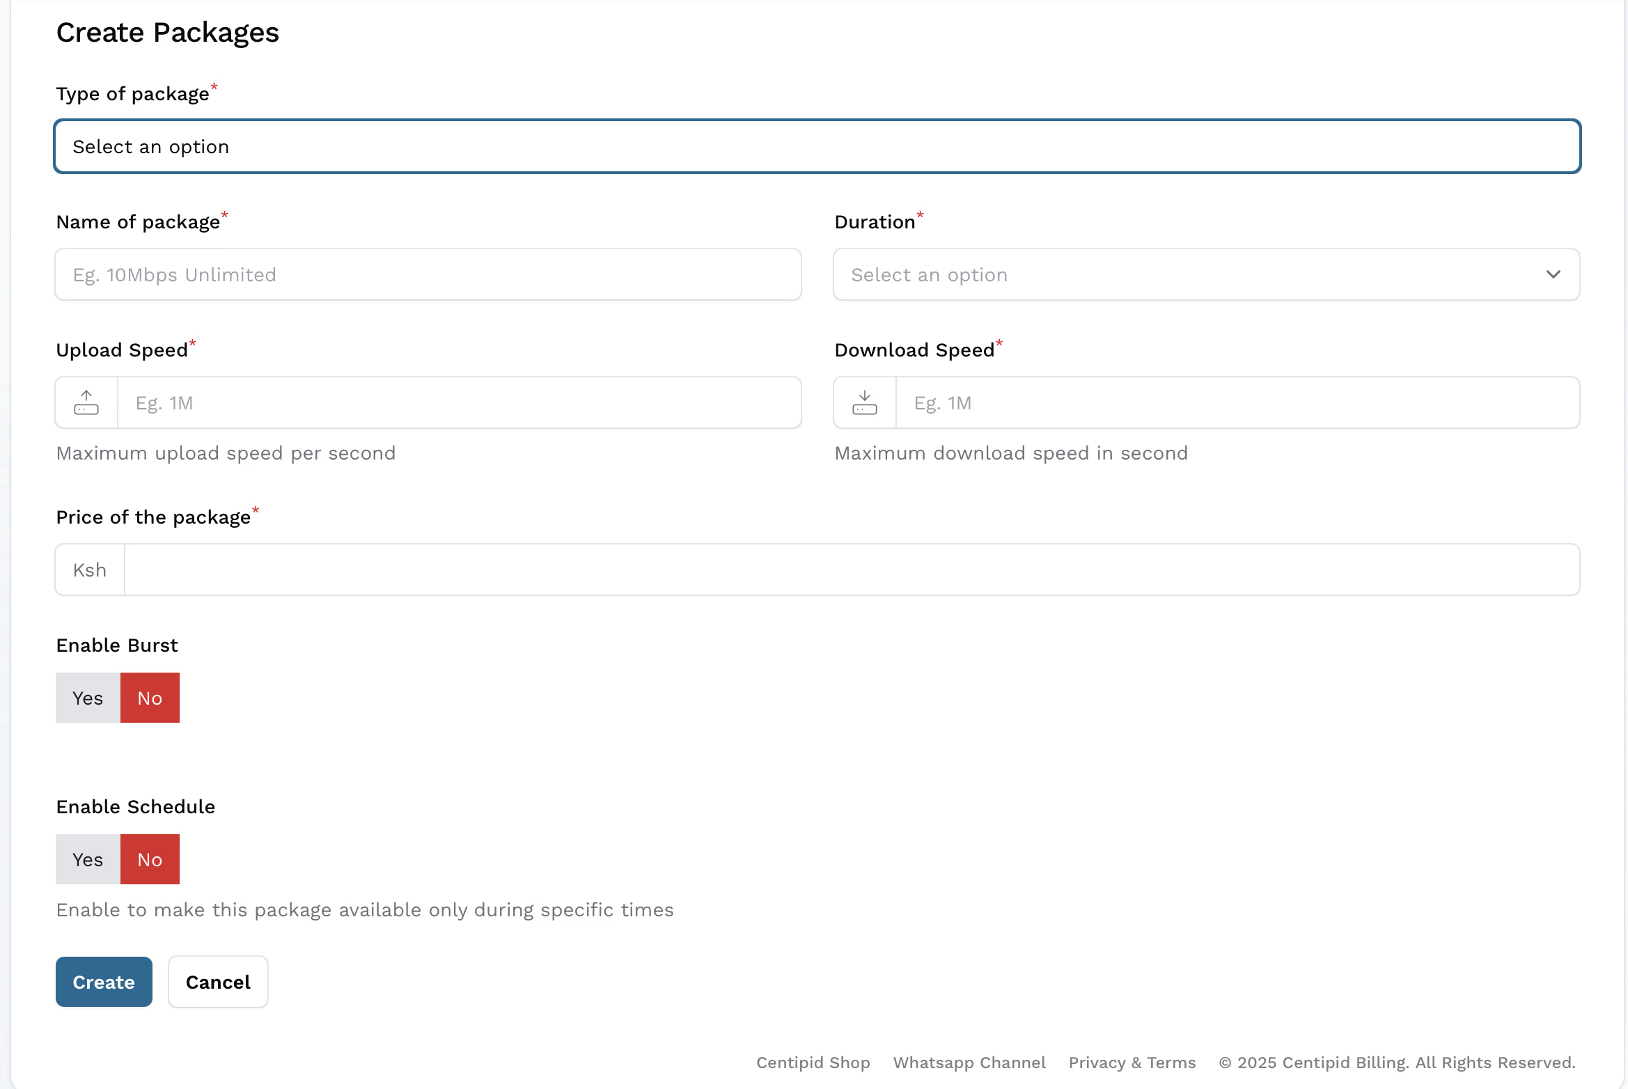This screenshot has height=1089, width=1628.
Task: Set Enable Schedule to Yes
Action: [x=88, y=860]
